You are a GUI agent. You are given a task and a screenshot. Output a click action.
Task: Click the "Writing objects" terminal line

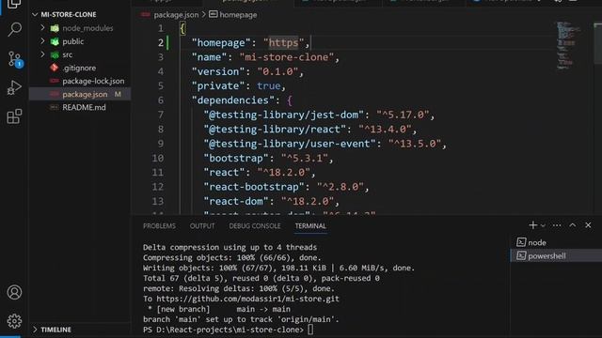click(x=278, y=269)
